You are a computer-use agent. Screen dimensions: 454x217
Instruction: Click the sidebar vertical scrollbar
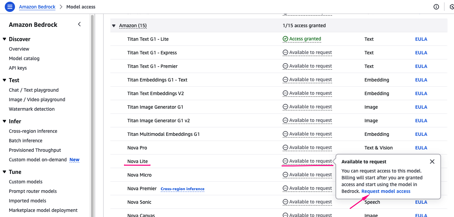point(92,115)
